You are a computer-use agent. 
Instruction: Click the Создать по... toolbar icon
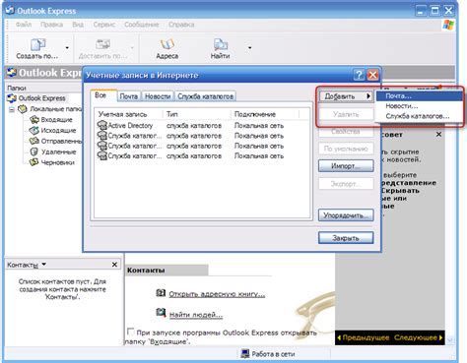point(37,45)
